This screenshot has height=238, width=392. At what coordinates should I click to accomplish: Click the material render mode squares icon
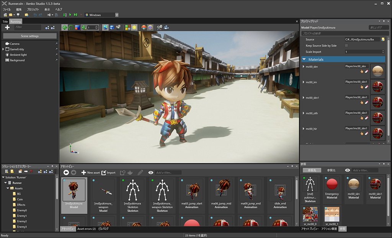coord(128,27)
